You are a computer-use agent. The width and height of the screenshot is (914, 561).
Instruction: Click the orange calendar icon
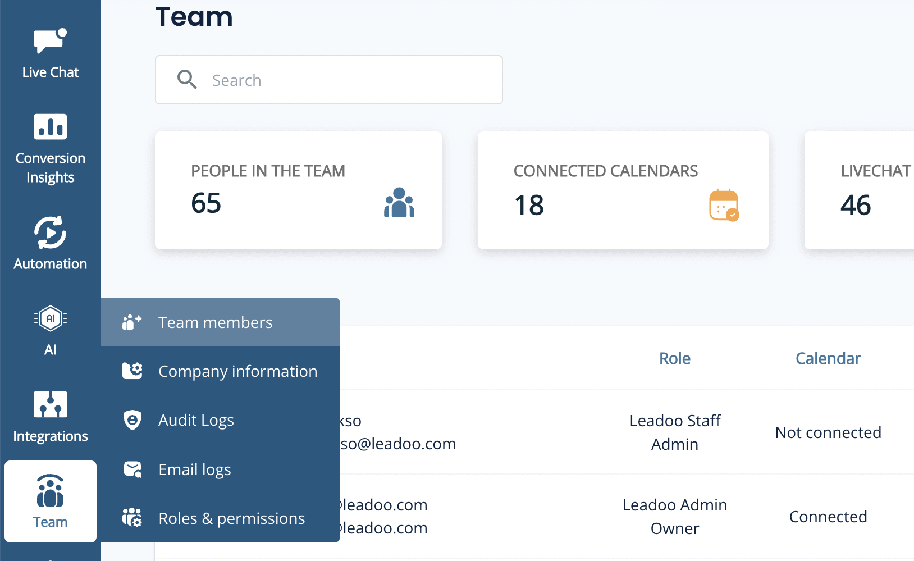[724, 206]
